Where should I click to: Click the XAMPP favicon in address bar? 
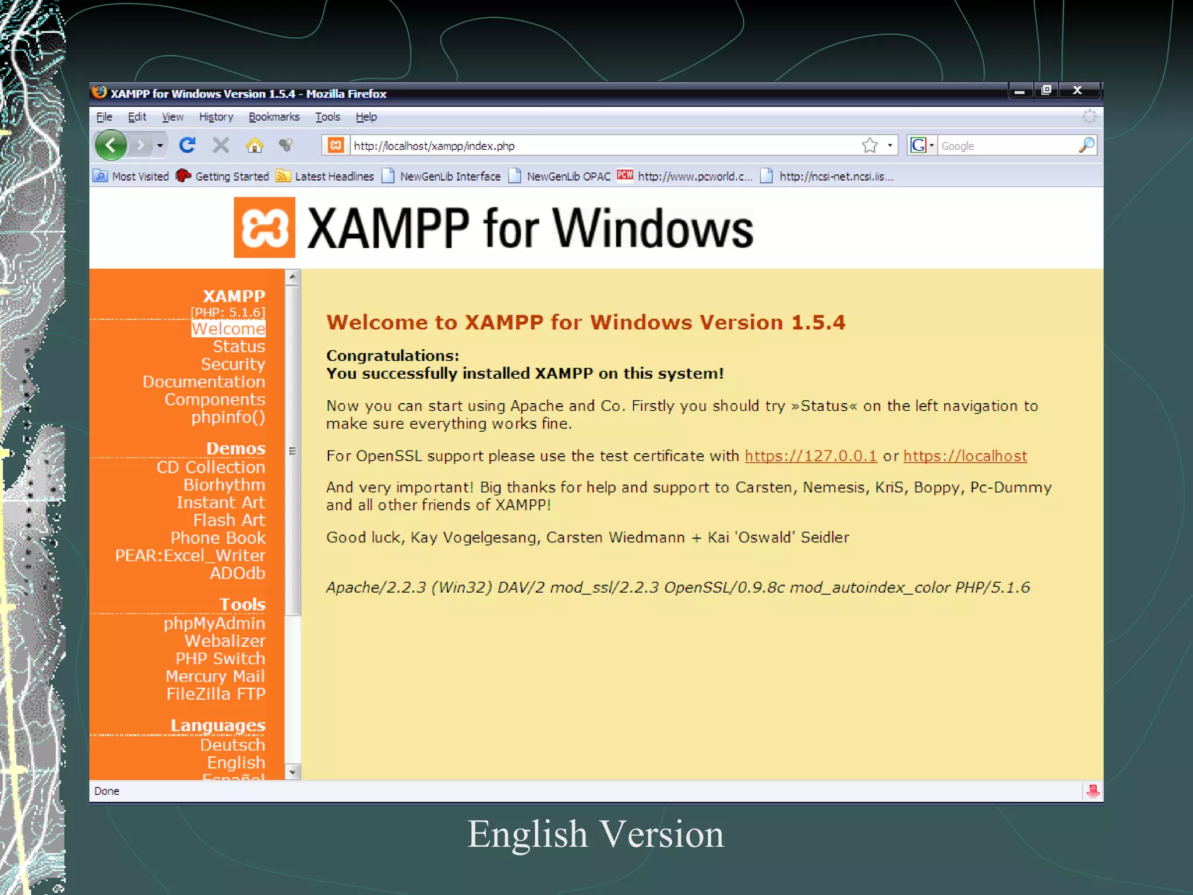coord(336,145)
